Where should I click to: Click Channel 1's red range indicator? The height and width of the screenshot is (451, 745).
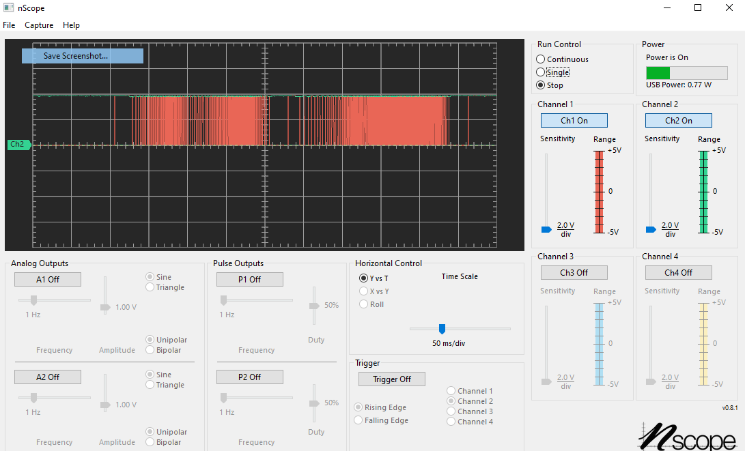coord(600,191)
